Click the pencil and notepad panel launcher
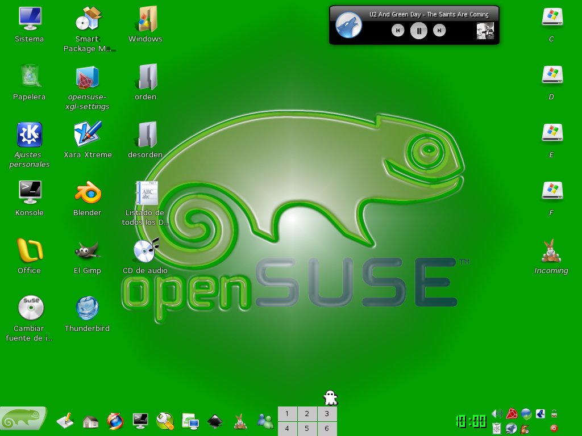This screenshot has width=582, height=436. pos(65,421)
